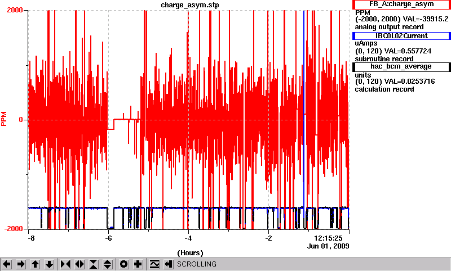The image size is (451, 271).
Task: Click the 'calculation record' description
Action: coord(384,89)
